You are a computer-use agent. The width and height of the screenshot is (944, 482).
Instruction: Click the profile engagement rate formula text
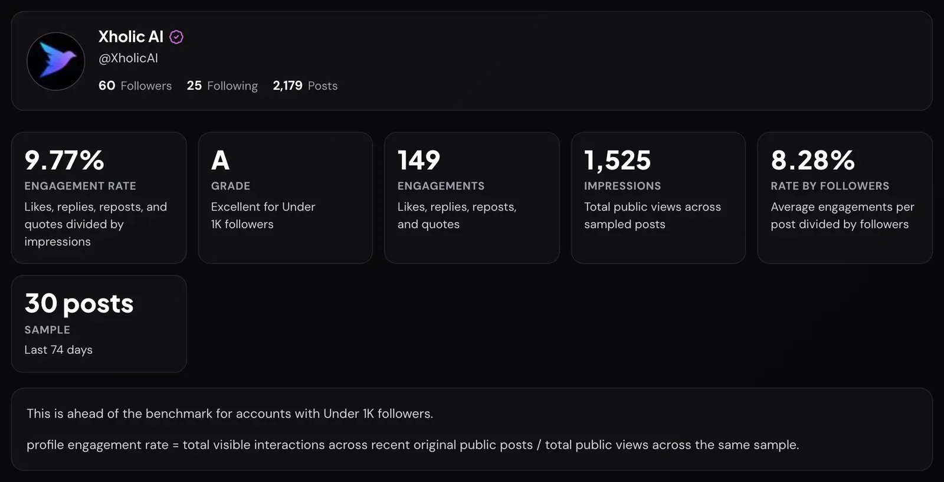[x=412, y=445]
